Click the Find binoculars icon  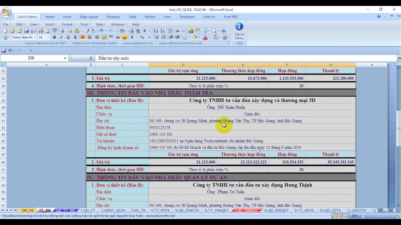pyautogui.click(x=122, y=31)
